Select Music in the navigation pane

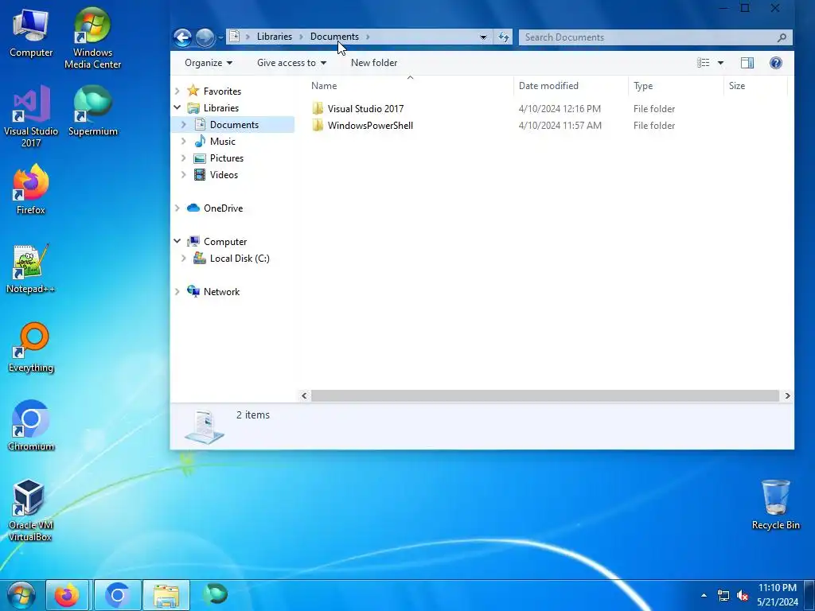[x=223, y=142]
